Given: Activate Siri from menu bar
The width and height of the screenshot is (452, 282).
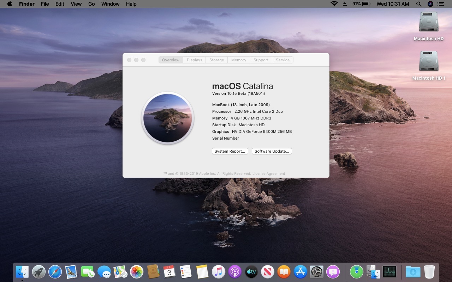Looking at the screenshot, I should [x=430, y=4].
